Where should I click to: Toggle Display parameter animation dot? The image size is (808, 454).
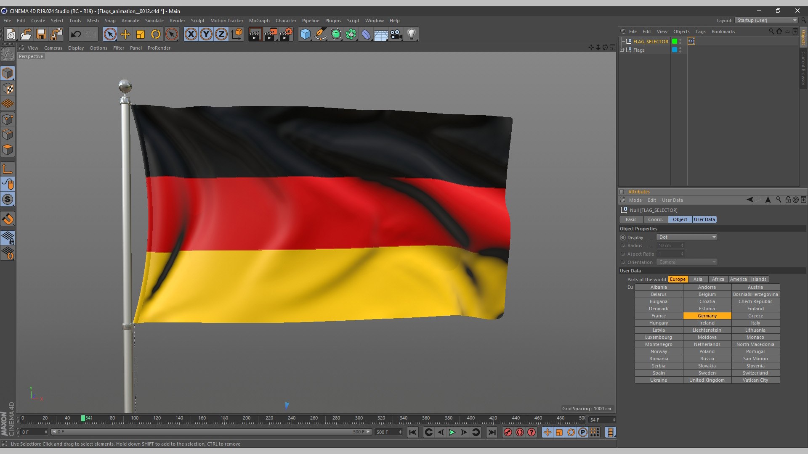click(623, 238)
